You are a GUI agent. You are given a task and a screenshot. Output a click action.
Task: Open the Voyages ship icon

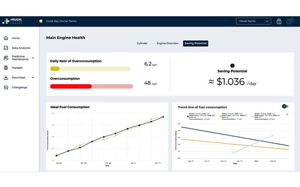[x=6, y=67]
